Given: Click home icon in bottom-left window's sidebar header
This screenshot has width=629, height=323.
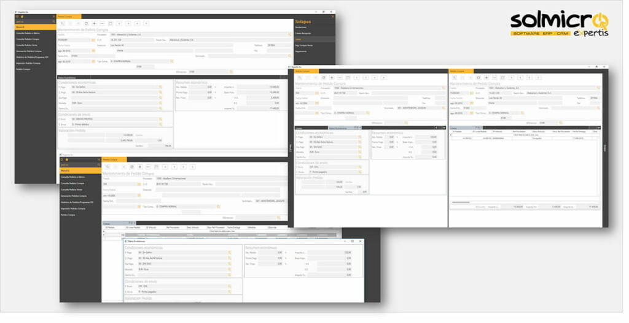Looking at the screenshot, I should [66, 160].
